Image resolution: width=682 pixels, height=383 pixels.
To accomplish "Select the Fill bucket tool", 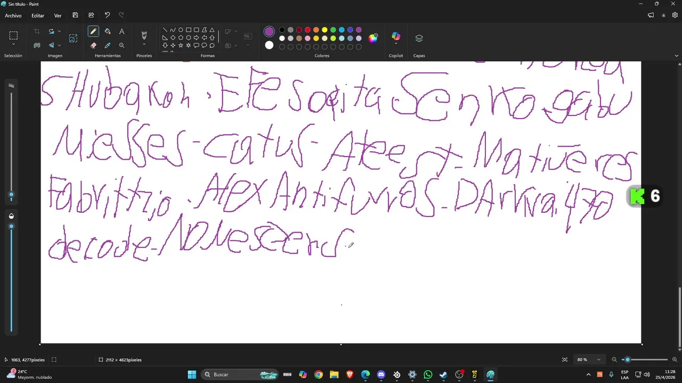I will click(108, 31).
